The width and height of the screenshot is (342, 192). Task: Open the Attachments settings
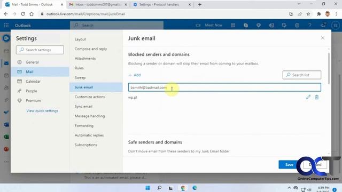click(96, 58)
